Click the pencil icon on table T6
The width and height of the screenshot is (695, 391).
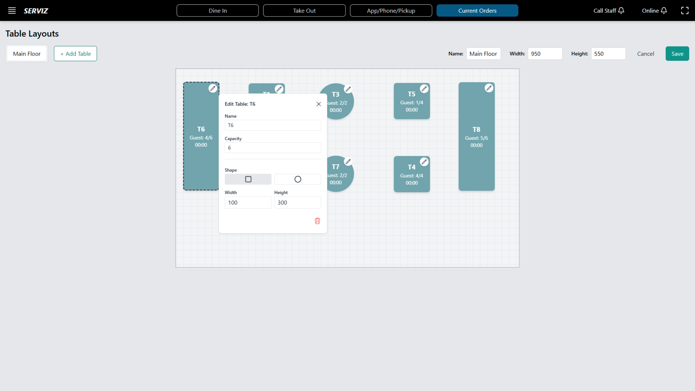(x=213, y=88)
